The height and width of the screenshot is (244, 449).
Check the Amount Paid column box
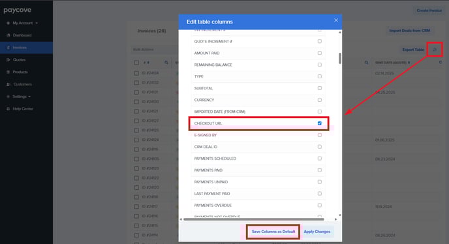pos(320,53)
